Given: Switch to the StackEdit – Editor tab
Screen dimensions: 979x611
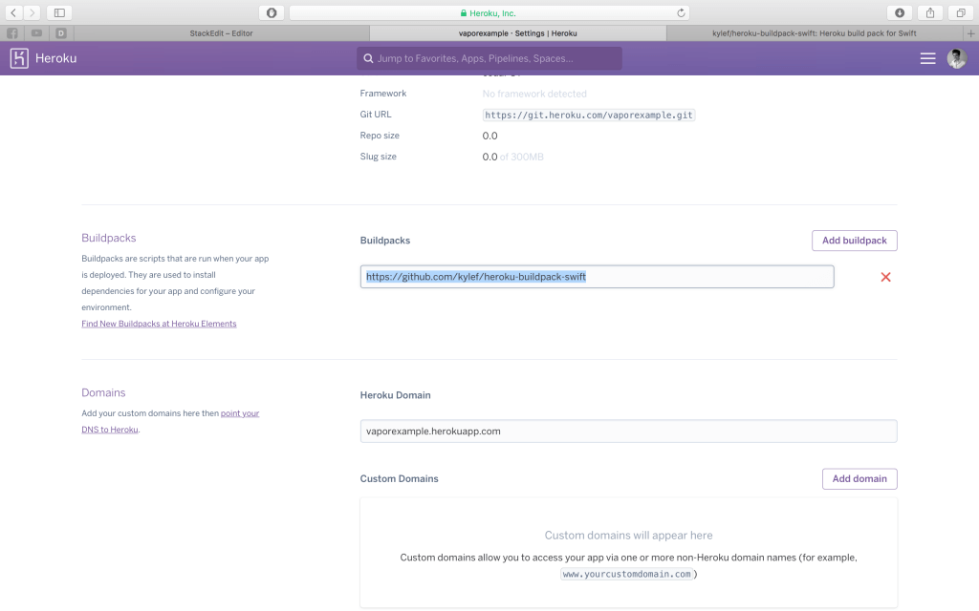Looking at the screenshot, I should coord(220,32).
